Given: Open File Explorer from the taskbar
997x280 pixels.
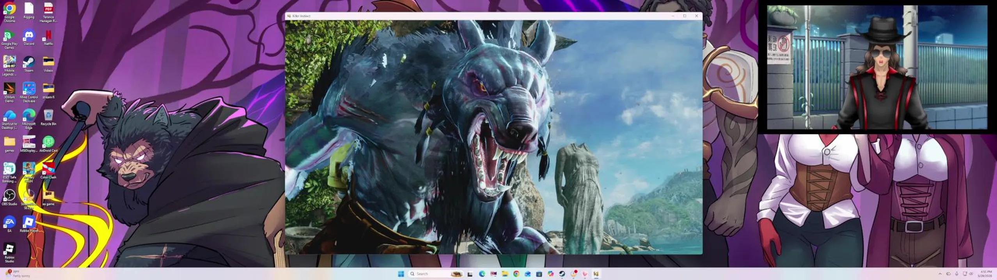Looking at the screenshot, I should tap(505, 274).
